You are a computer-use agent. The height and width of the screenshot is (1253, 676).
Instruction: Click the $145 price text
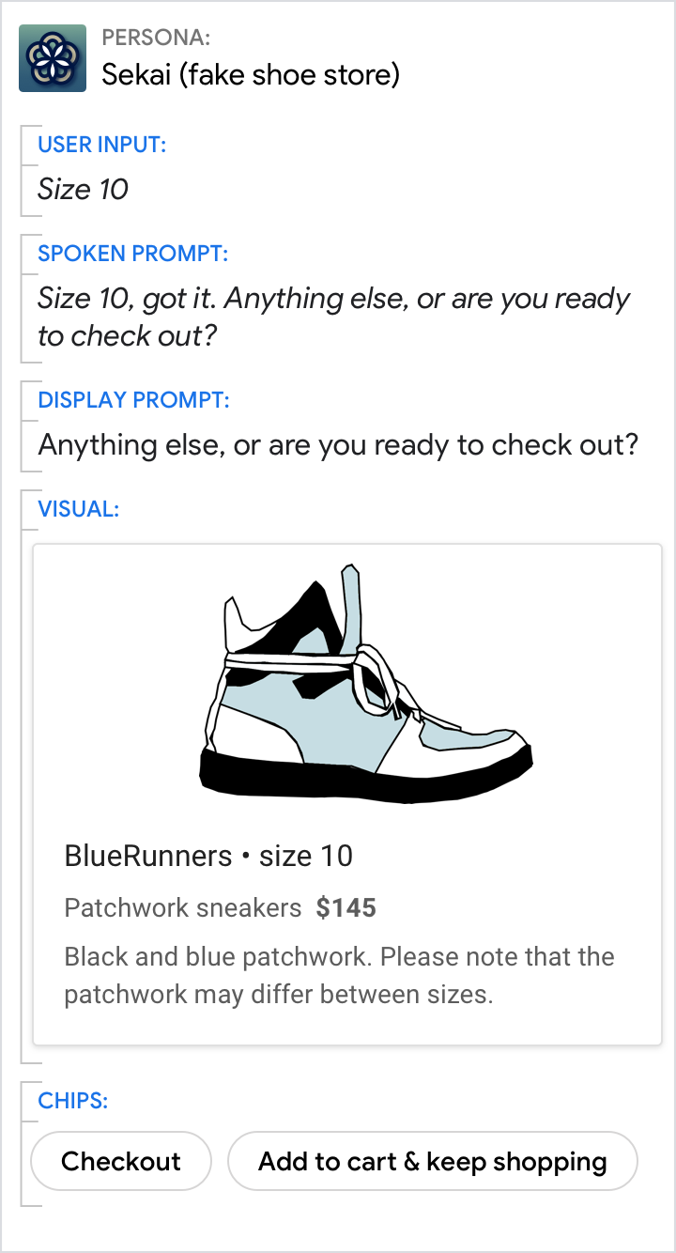346,907
